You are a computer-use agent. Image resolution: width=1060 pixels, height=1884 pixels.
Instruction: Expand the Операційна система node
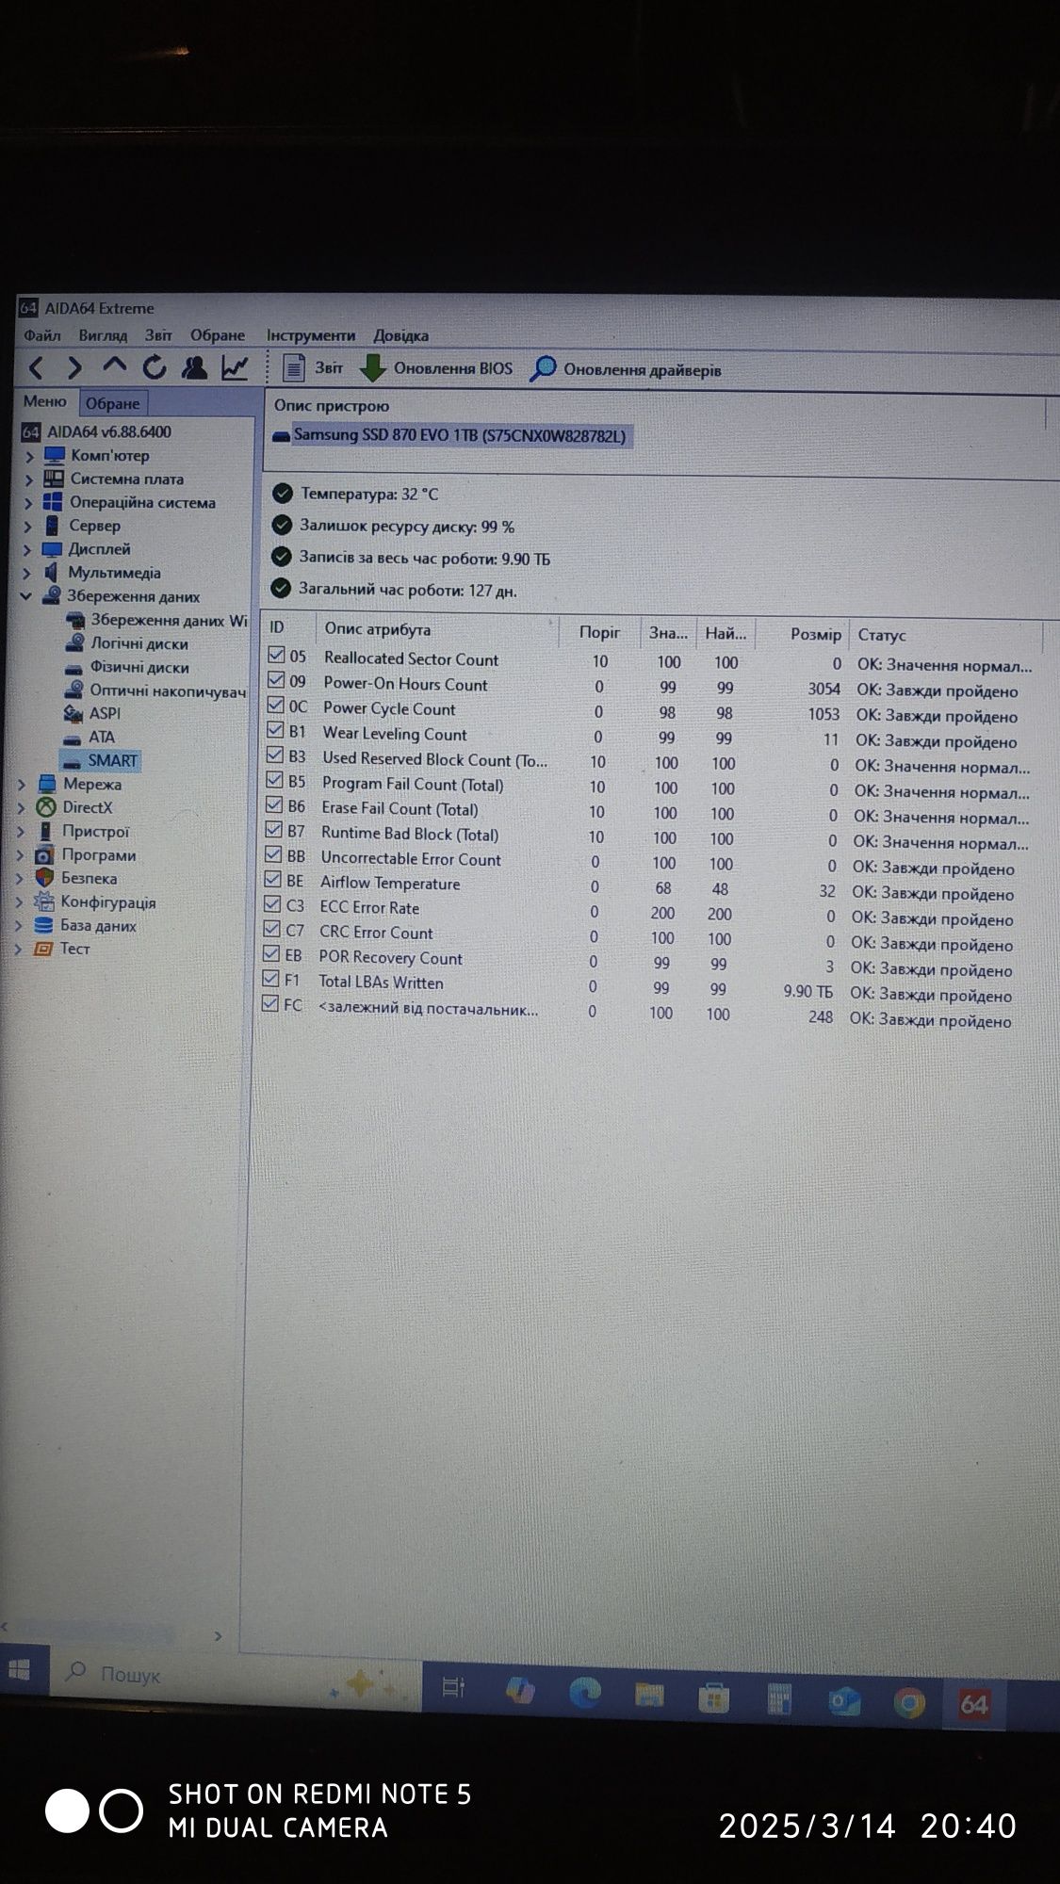[x=28, y=503]
